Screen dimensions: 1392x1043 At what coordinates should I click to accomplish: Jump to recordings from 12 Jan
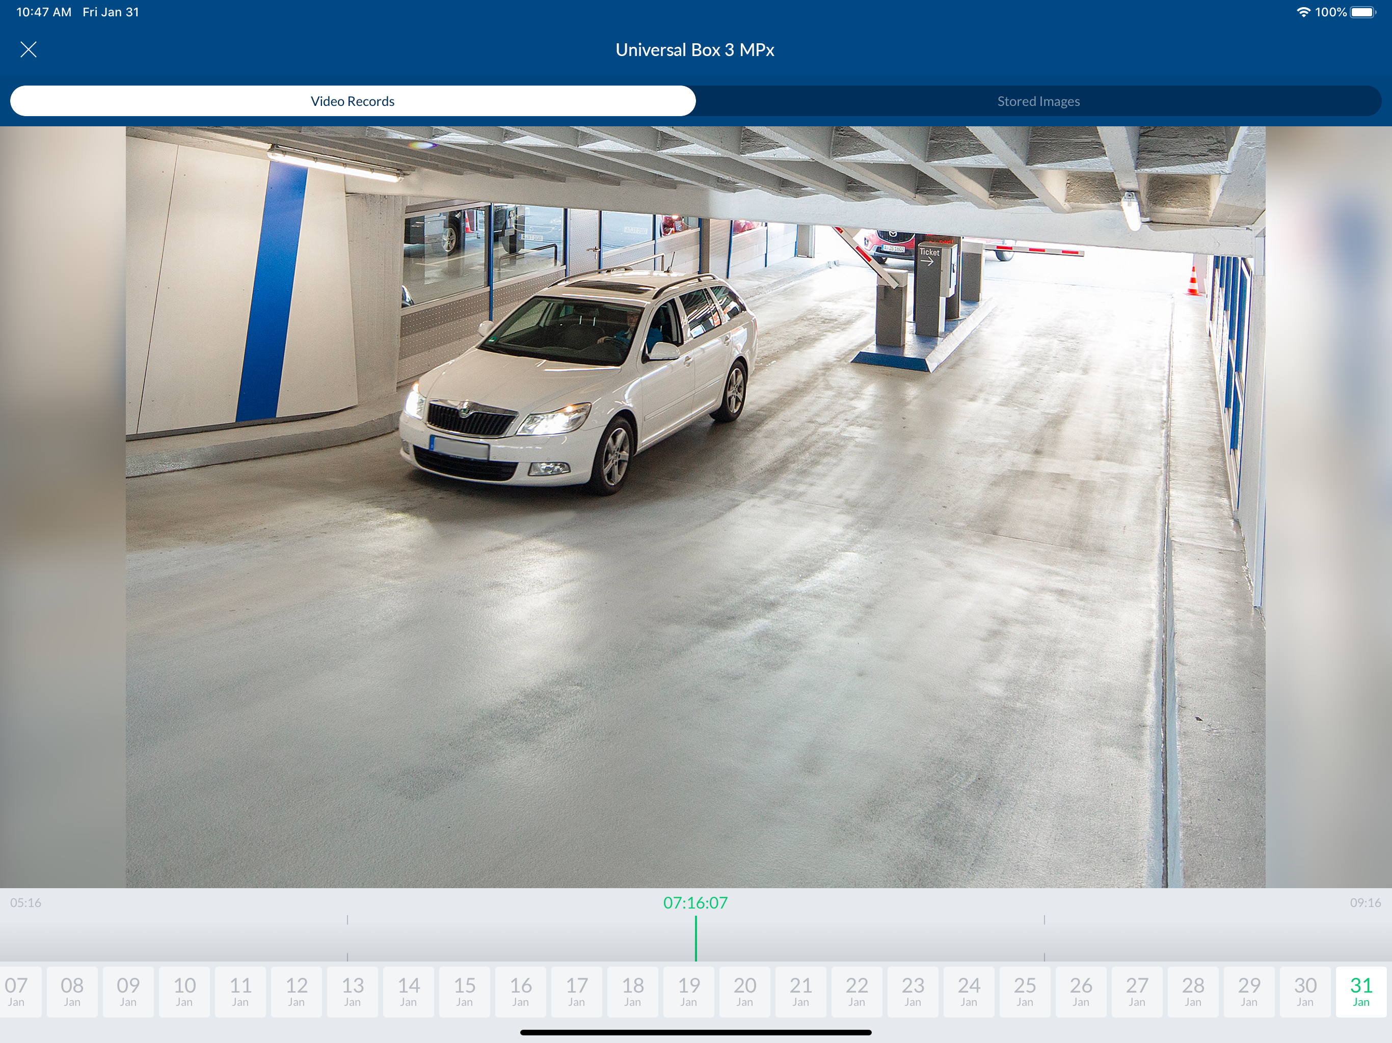pyautogui.click(x=297, y=992)
